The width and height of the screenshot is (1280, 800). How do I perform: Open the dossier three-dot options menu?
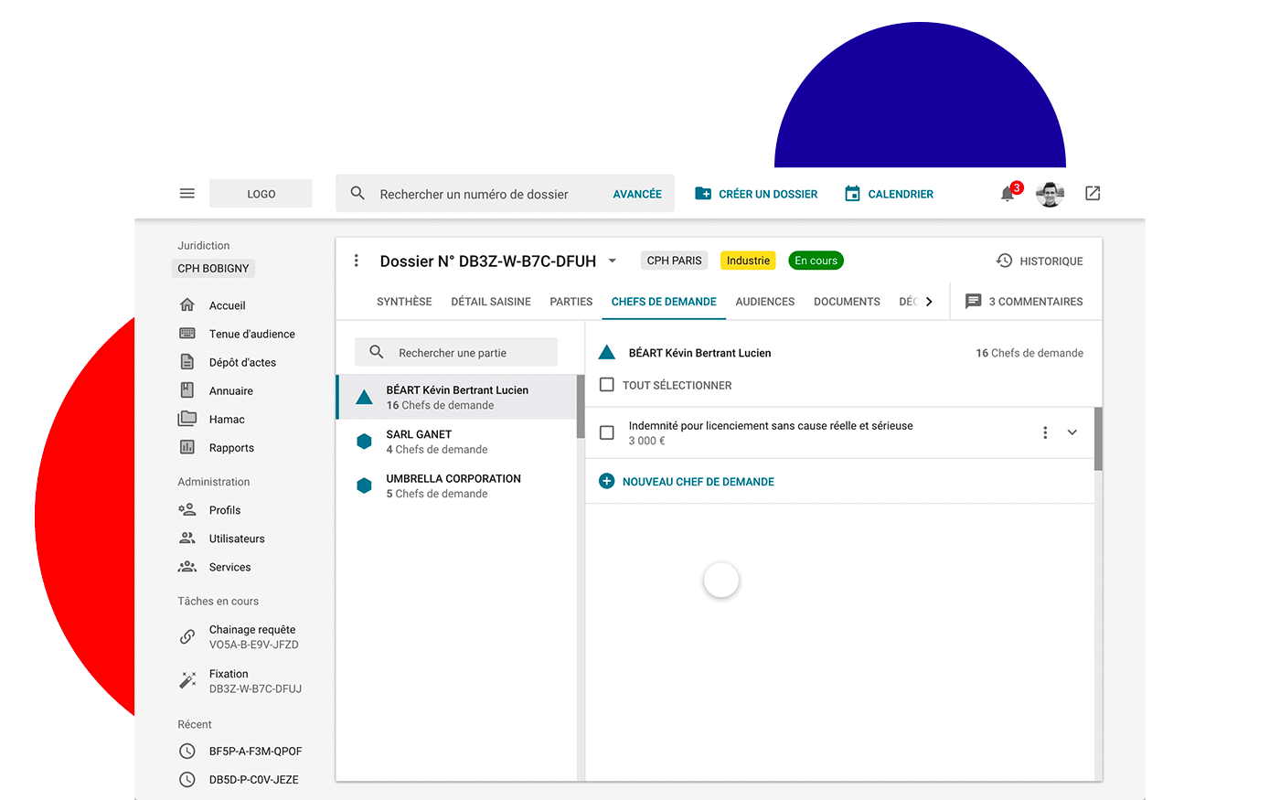357,261
